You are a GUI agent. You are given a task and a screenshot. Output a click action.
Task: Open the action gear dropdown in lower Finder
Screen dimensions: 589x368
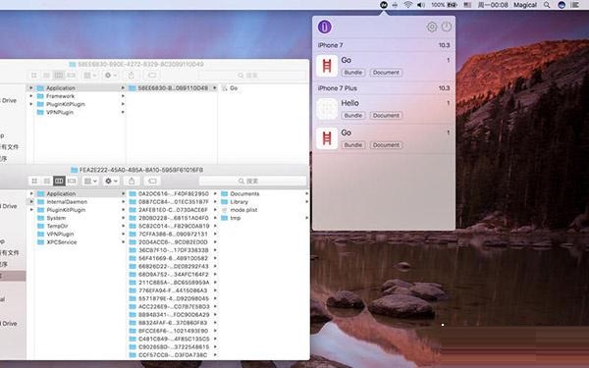click(x=111, y=181)
